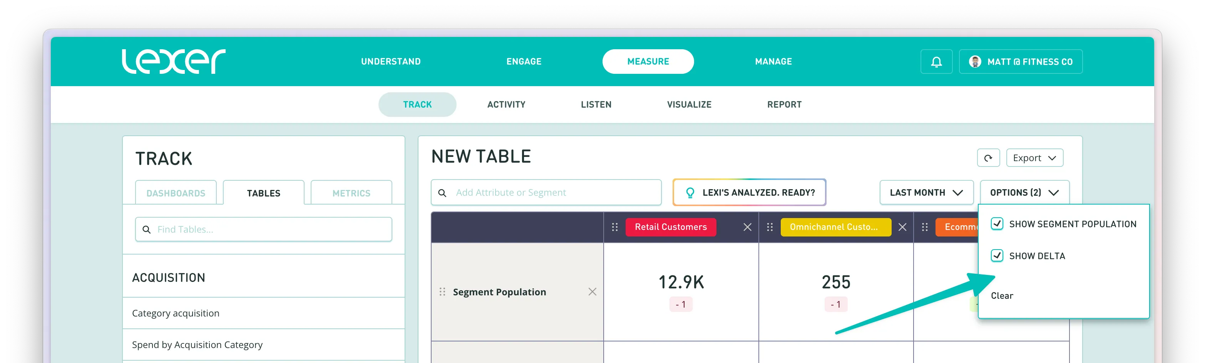Switch to the Activity sub-tab
Viewport: 1205px width, 363px height.
[x=506, y=105]
